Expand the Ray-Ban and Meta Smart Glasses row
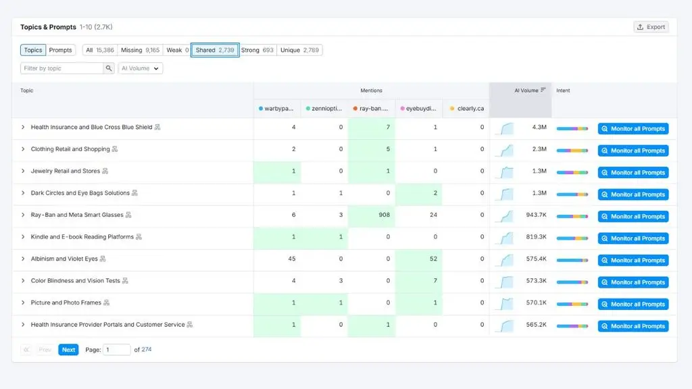Viewport: 692px width, 389px height. click(x=23, y=215)
